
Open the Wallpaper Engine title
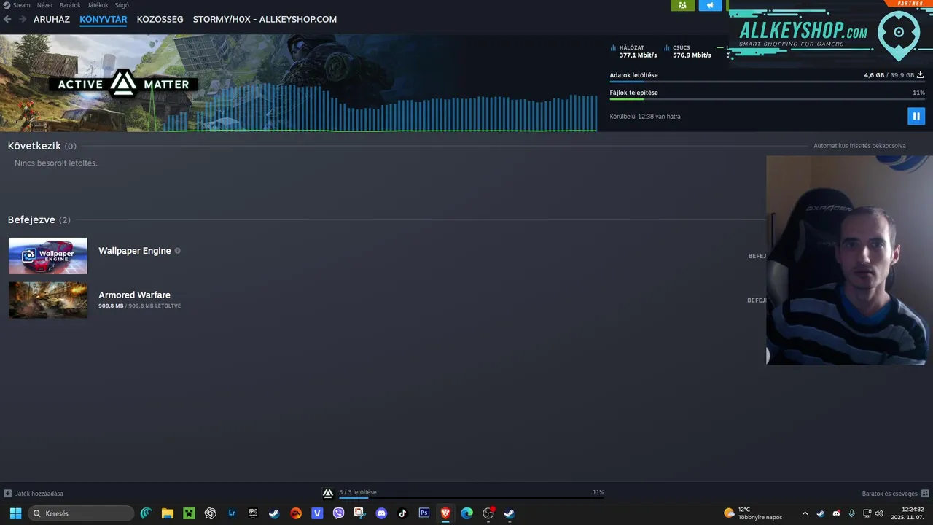tap(135, 251)
